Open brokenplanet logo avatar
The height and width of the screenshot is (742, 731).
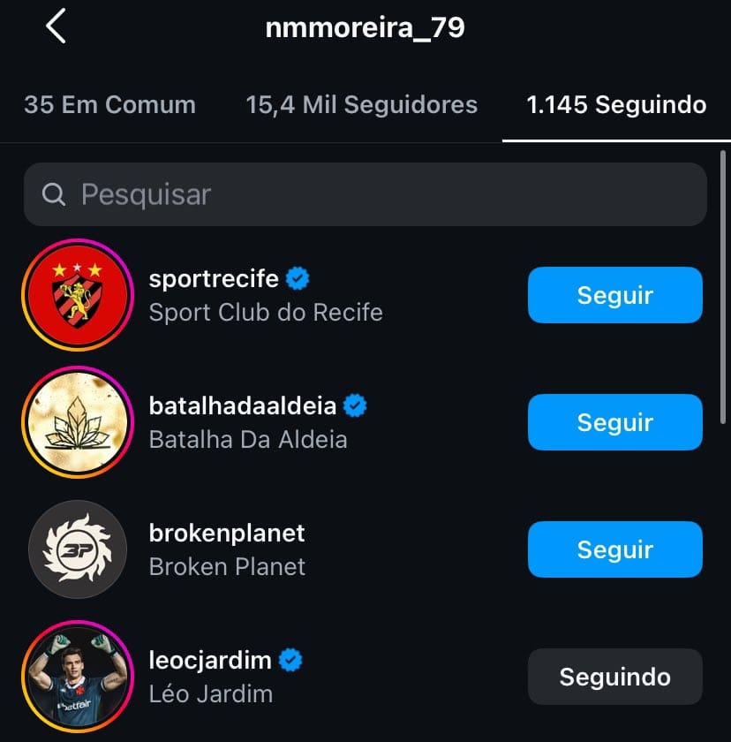[x=77, y=549]
